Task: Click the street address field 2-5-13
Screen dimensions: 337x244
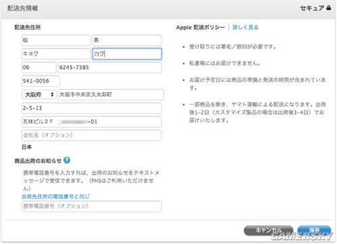Action: point(92,108)
